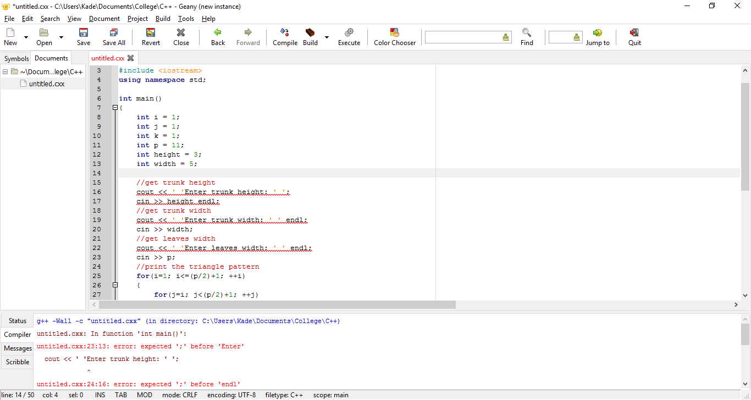
Task: Switch to the Compiler message tab
Action: 17,334
